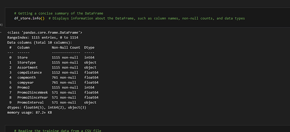Click the RangeIndex 1115 entries line

point(43,37)
